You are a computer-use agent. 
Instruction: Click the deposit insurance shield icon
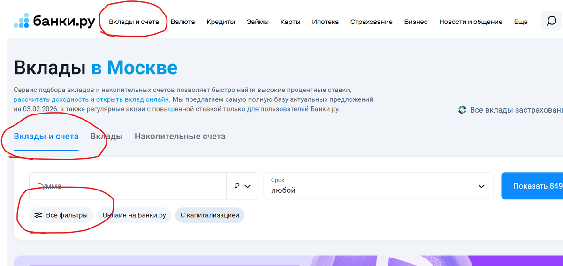coord(462,110)
